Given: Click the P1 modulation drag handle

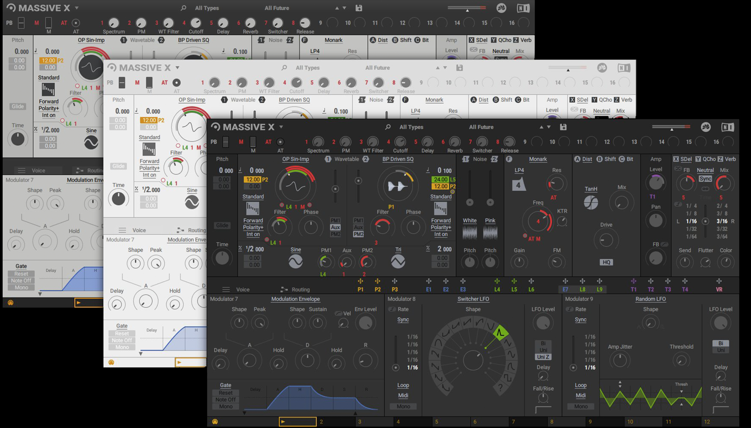Looking at the screenshot, I should click(x=360, y=281).
